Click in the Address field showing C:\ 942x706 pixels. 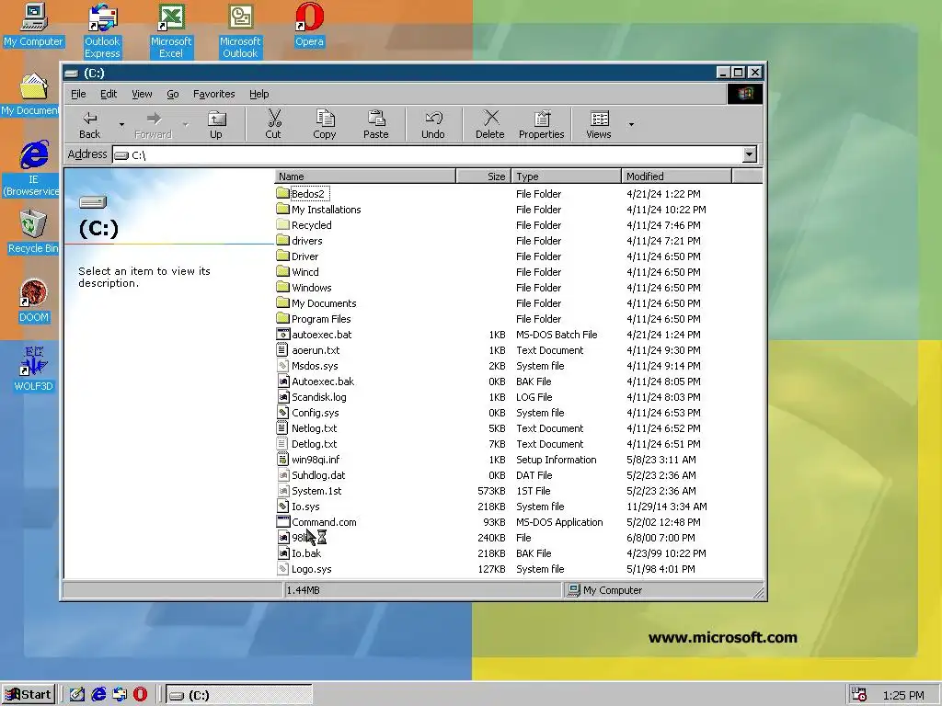pos(427,154)
